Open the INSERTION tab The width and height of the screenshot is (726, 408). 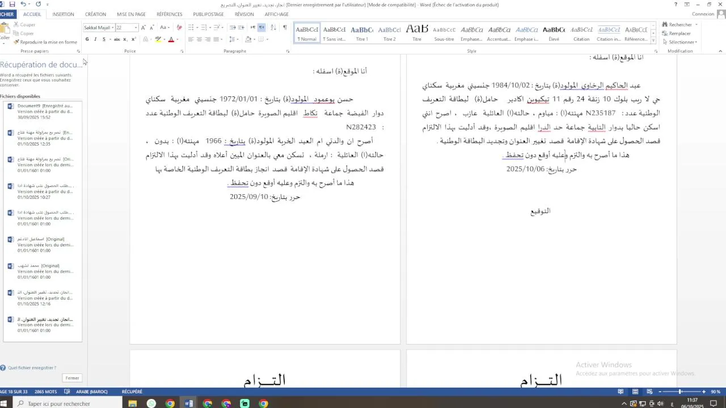pos(63,14)
